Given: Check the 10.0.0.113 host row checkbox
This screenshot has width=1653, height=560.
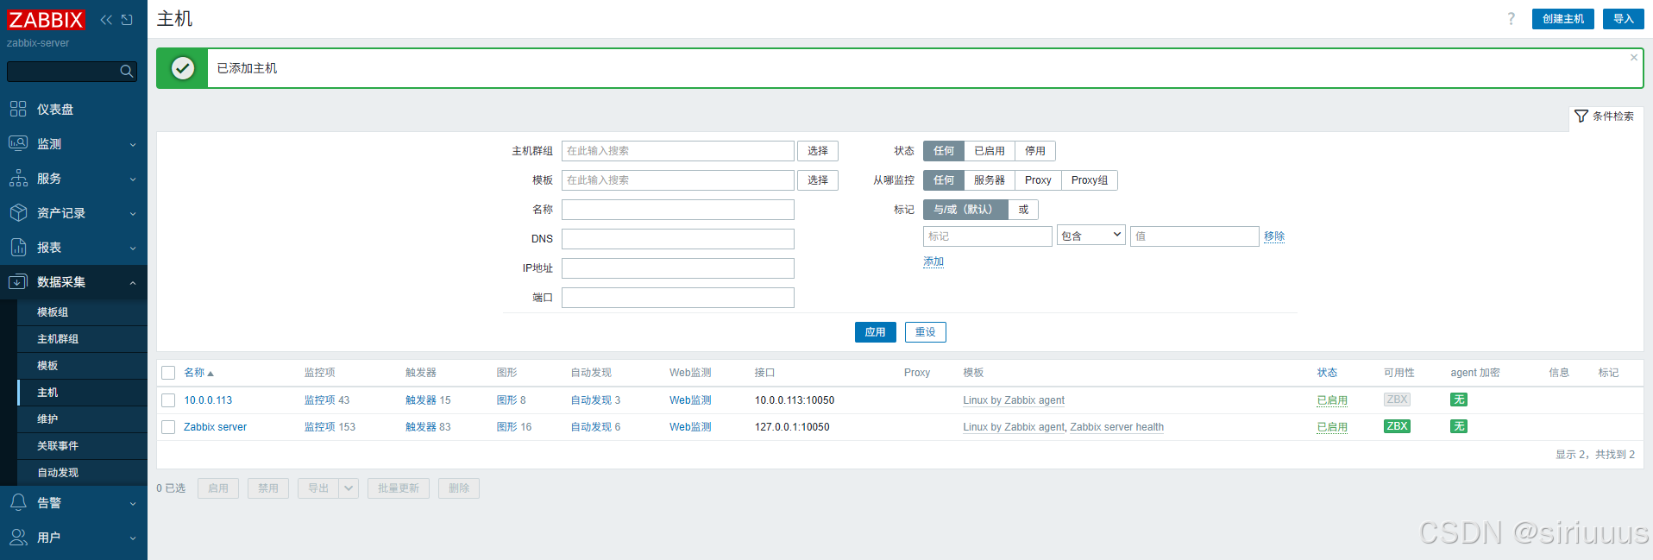Looking at the screenshot, I should [x=168, y=400].
